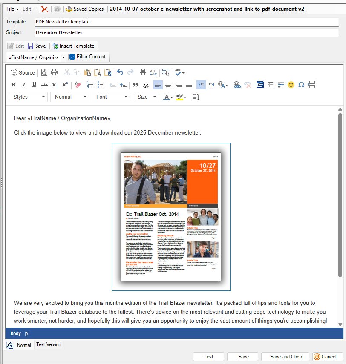This screenshot has width=346, height=364.
Task: Click the Save and Close button
Action: (286, 357)
